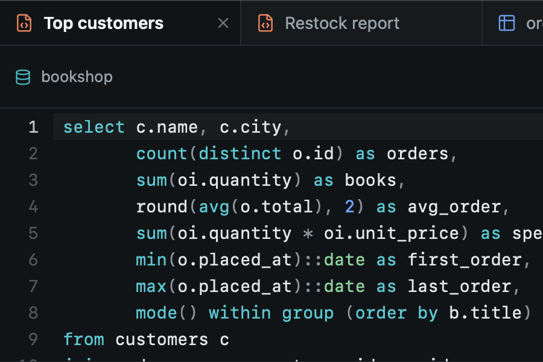Click the 'mode' function on line 8
This screenshot has height=362, width=543.
pyautogui.click(x=156, y=313)
